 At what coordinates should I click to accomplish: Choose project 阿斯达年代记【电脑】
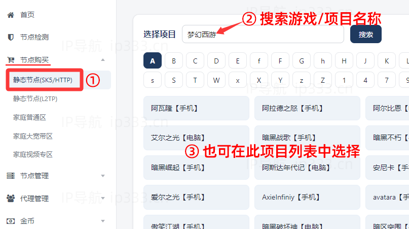coord(307,168)
